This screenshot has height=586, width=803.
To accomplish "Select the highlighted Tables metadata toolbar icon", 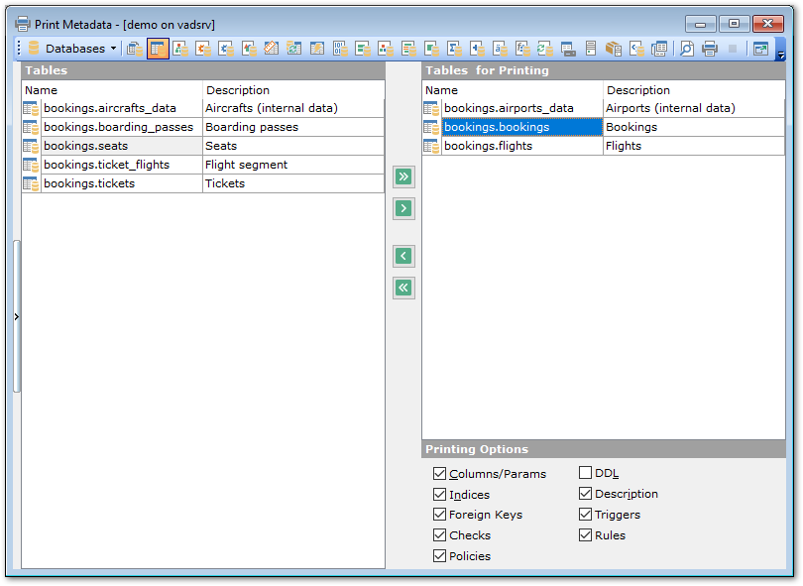I will [159, 48].
